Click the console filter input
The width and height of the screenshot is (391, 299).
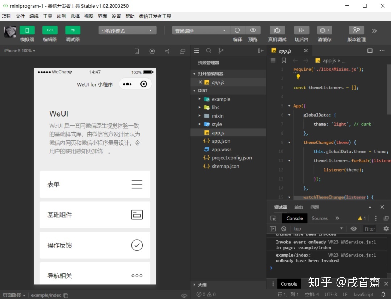pyautogui.click(x=370, y=229)
